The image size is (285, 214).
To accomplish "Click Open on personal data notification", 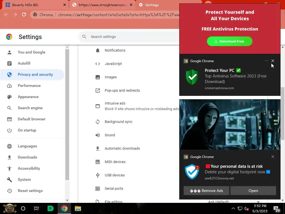I will 253,191.
